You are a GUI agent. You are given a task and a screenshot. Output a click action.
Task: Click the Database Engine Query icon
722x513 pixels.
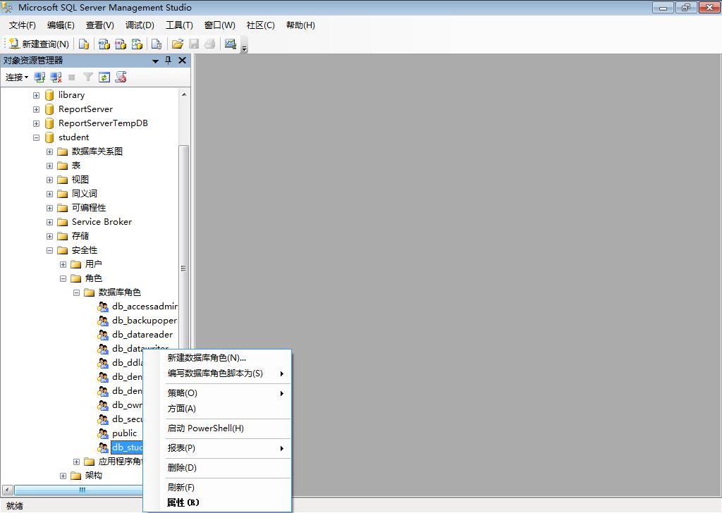[x=84, y=44]
